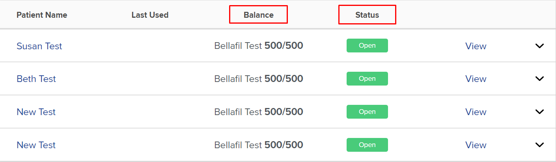The width and height of the screenshot is (556, 162).
Task: Expand the Susan Test row chevron
Action: (539, 46)
